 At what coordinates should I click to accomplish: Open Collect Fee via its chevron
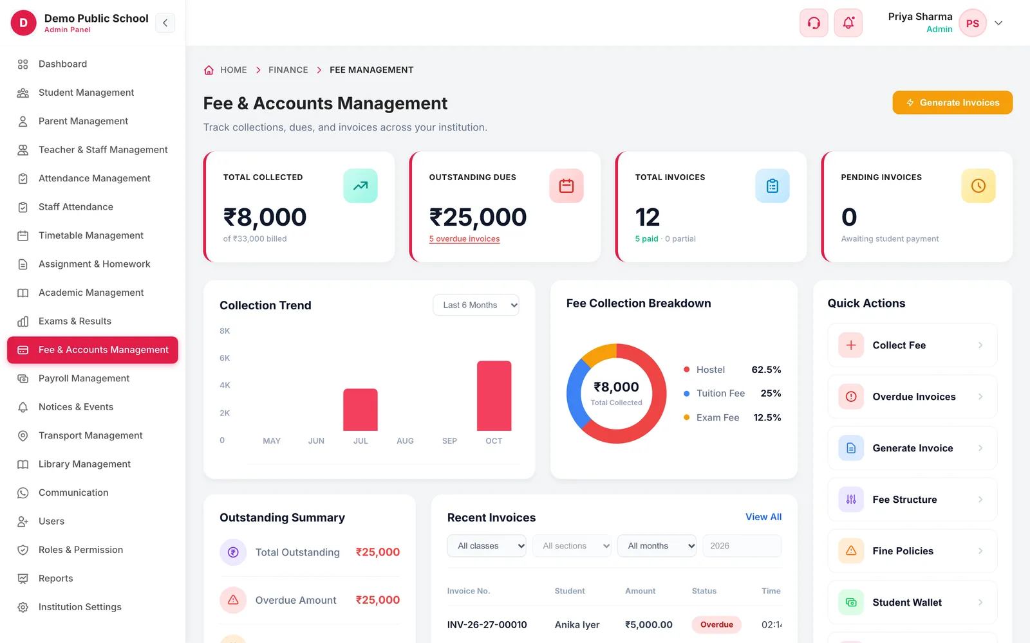(x=980, y=345)
